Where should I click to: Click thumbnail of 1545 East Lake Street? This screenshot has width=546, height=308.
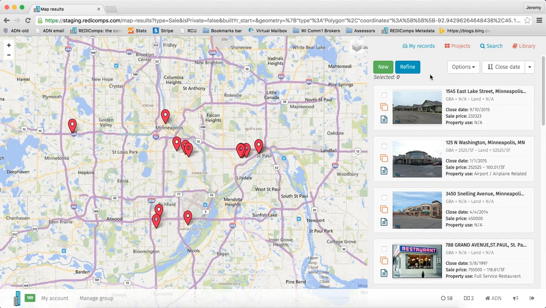pos(417,107)
